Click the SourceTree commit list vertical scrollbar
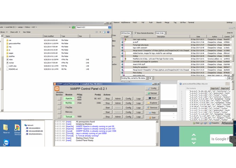Image resolution: width=236 pixels, height=168 pixels. [x=233, y=55]
